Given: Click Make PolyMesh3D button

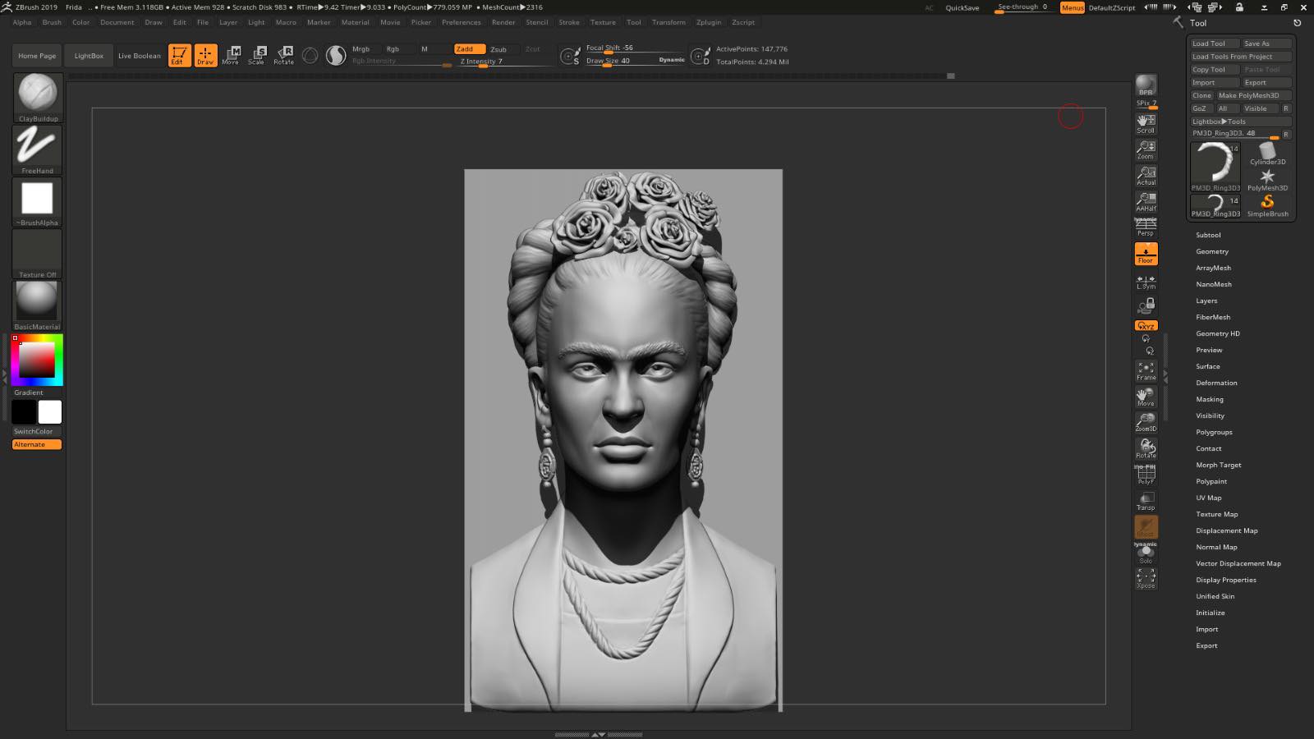Looking at the screenshot, I should pyautogui.click(x=1253, y=95).
